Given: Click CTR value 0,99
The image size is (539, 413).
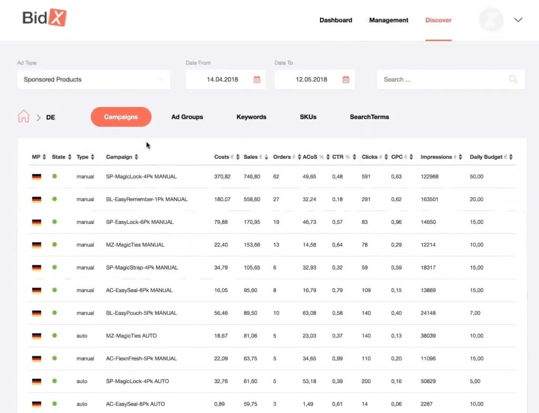Looking at the screenshot, I should tap(337, 358).
